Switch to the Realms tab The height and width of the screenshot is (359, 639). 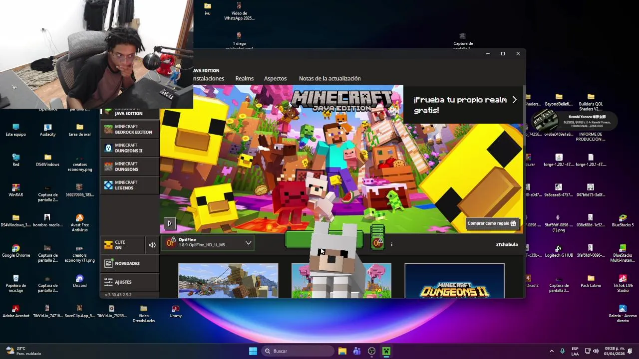(x=245, y=78)
